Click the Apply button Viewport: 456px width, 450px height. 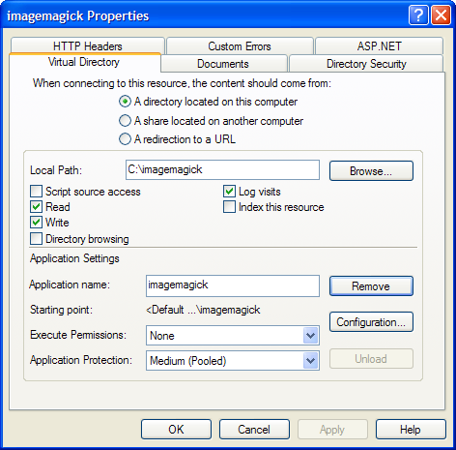332,429
